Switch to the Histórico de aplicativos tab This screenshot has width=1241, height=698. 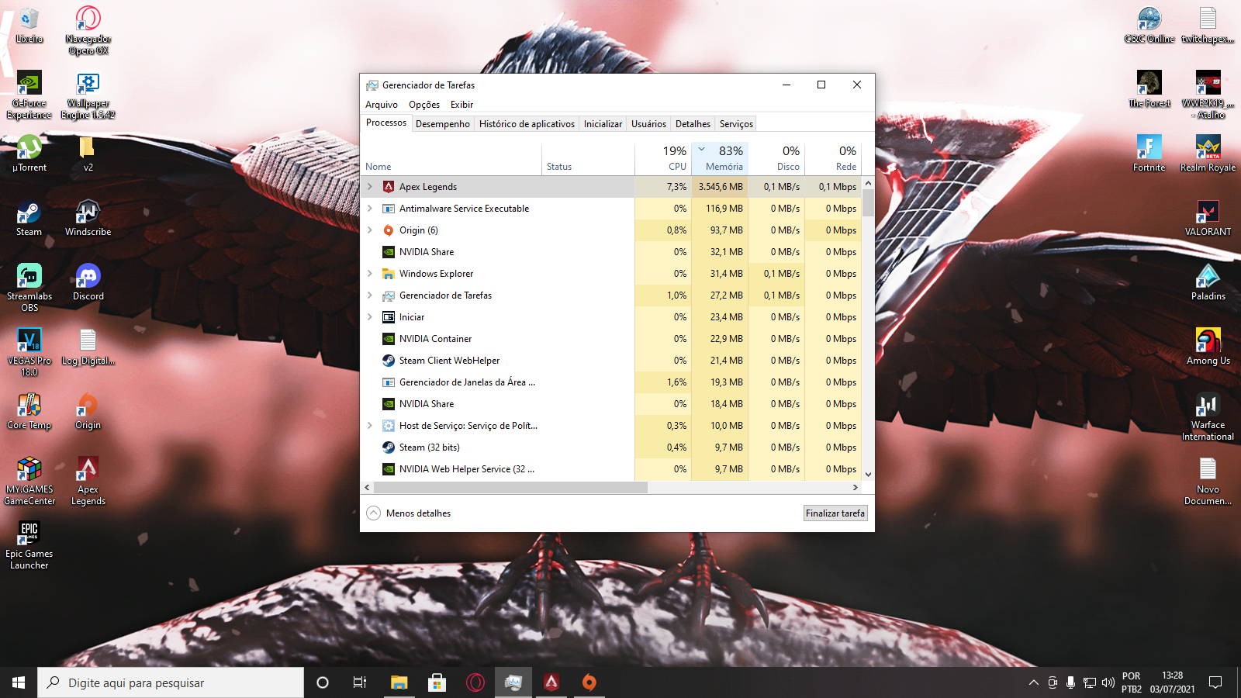tap(527, 124)
